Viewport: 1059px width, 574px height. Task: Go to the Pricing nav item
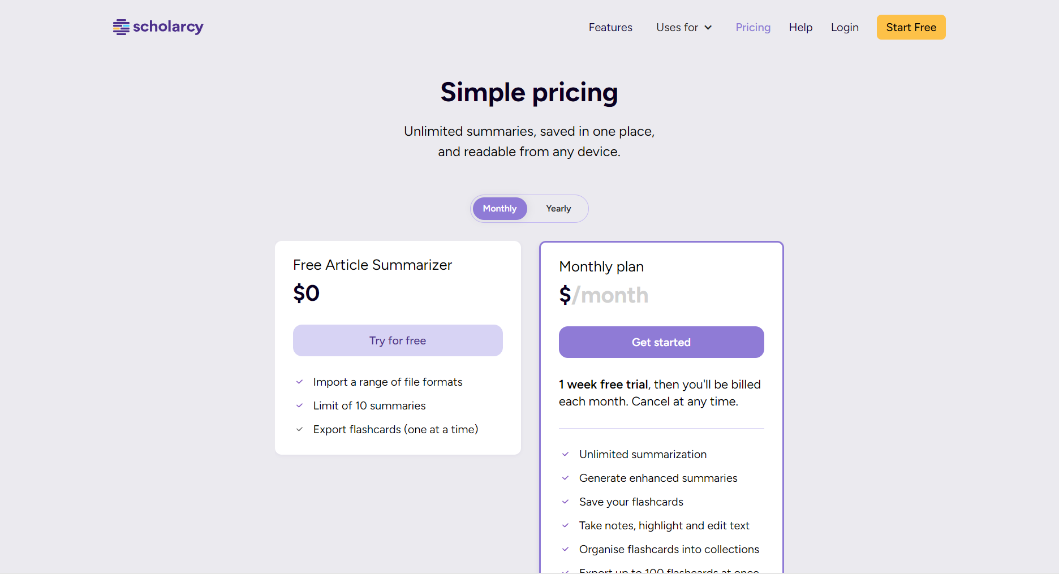[x=753, y=27]
